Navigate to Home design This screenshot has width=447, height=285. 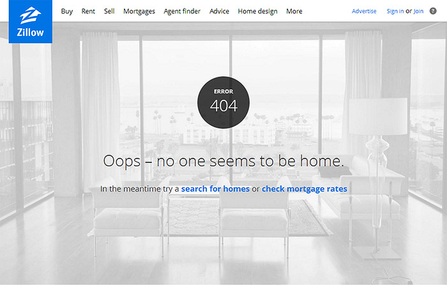click(258, 12)
